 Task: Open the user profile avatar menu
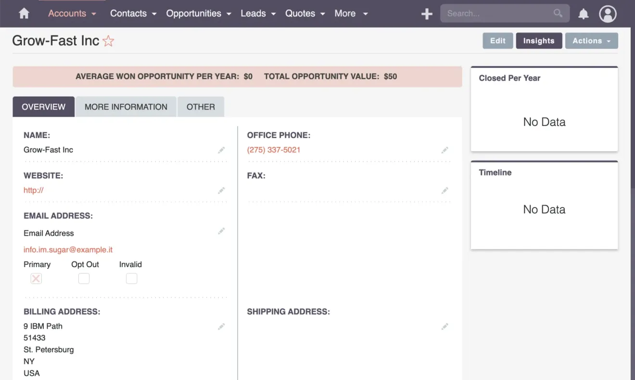[607, 13]
